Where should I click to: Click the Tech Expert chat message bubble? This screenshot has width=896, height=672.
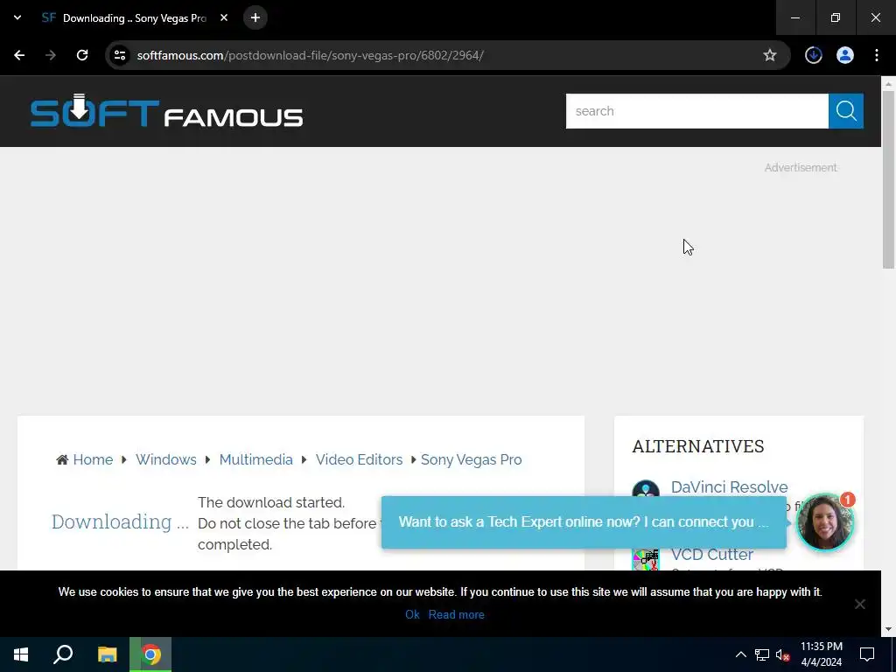584,521
